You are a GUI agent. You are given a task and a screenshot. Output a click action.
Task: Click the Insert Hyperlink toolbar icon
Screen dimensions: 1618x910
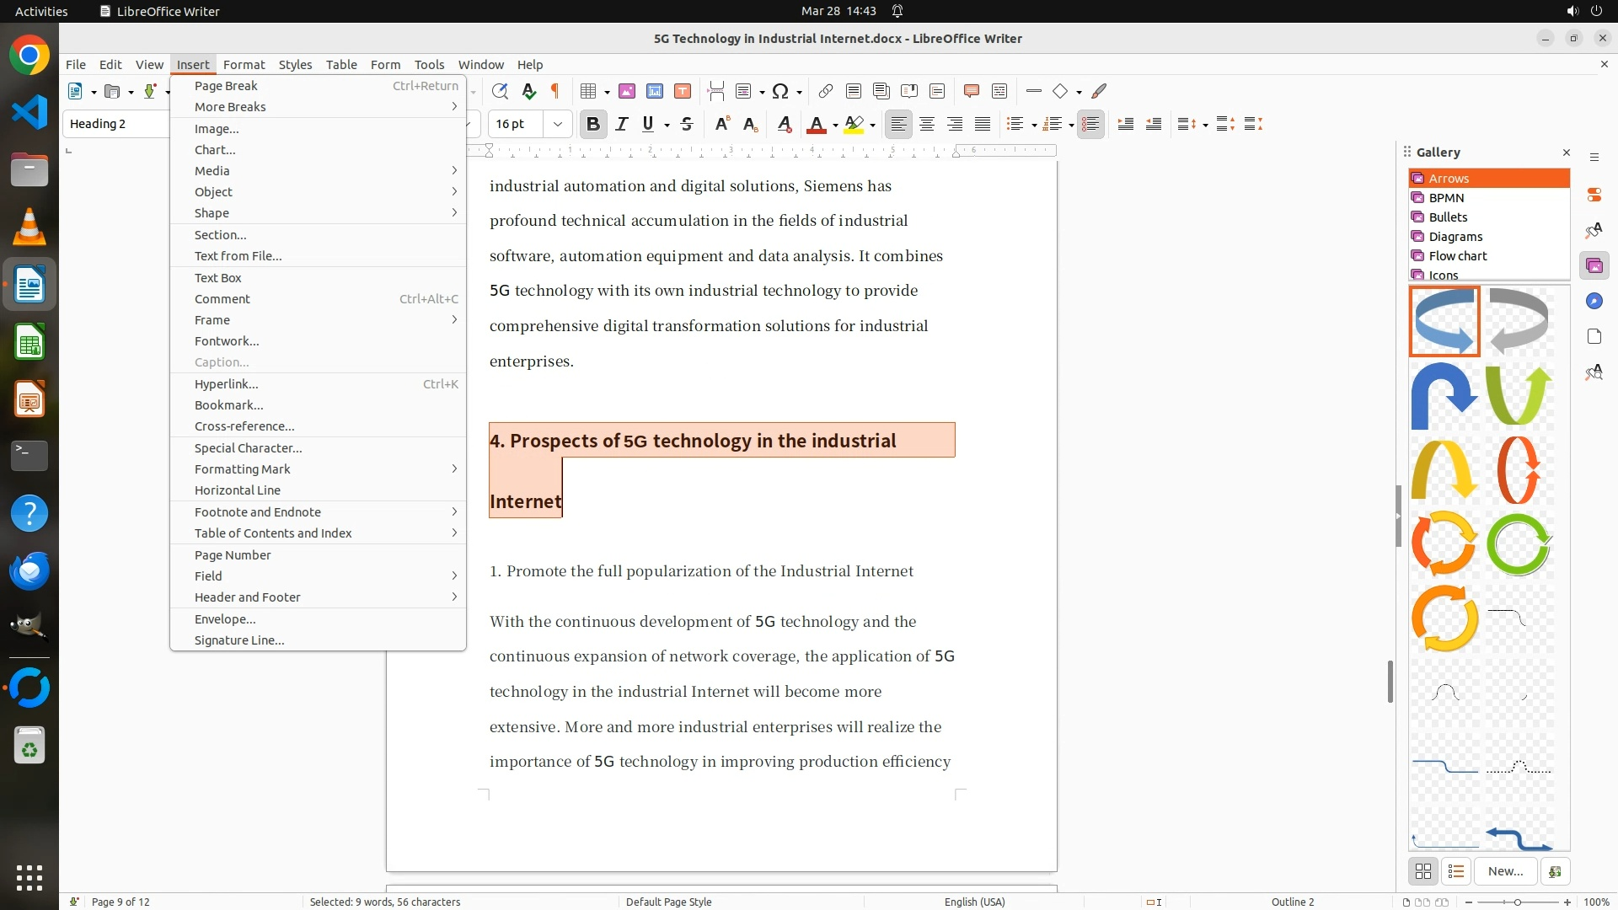click(826, 91)
